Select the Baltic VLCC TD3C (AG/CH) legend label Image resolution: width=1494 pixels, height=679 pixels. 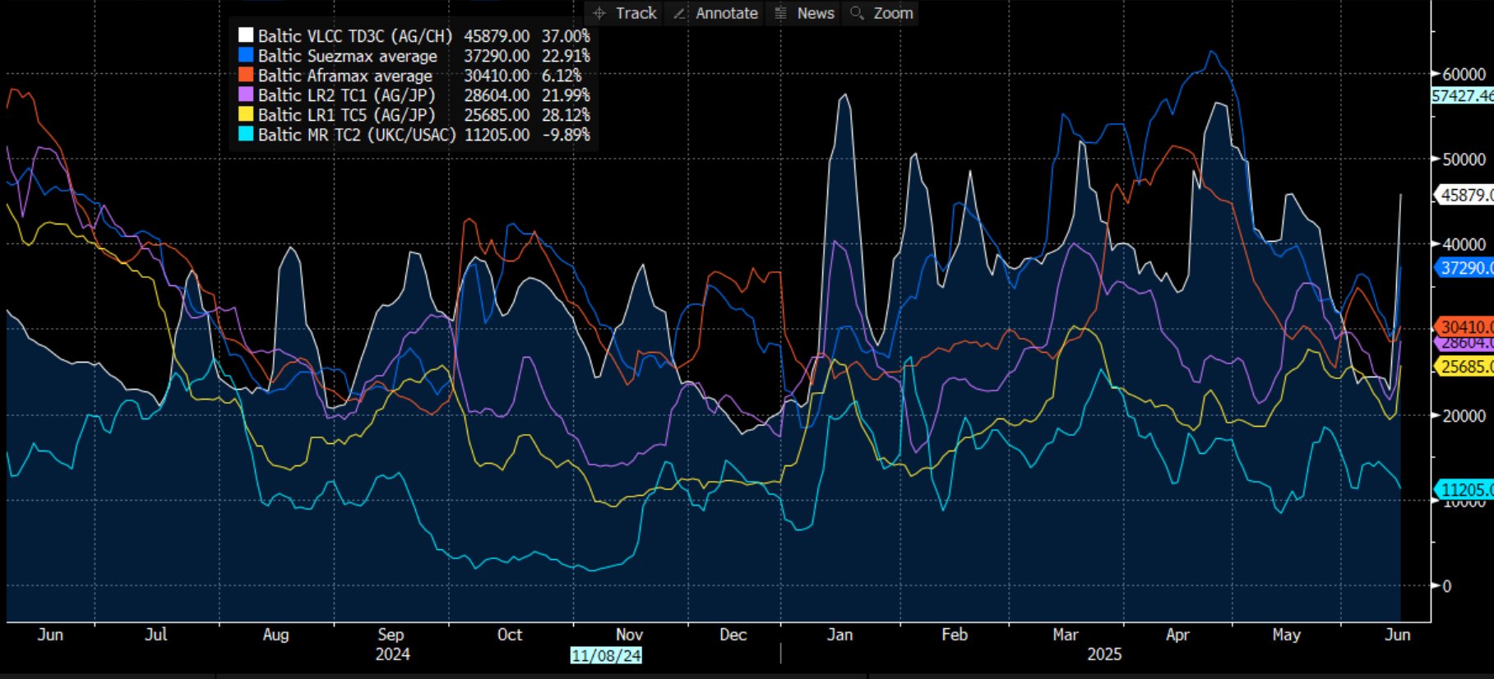[355, 36]
